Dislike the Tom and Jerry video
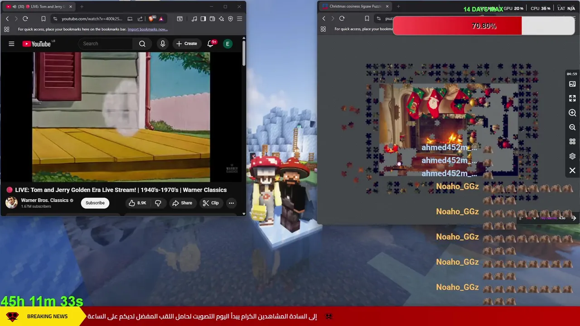Image resolution: width=580 pixels, height=326 pixels. [x=158, y=203]
